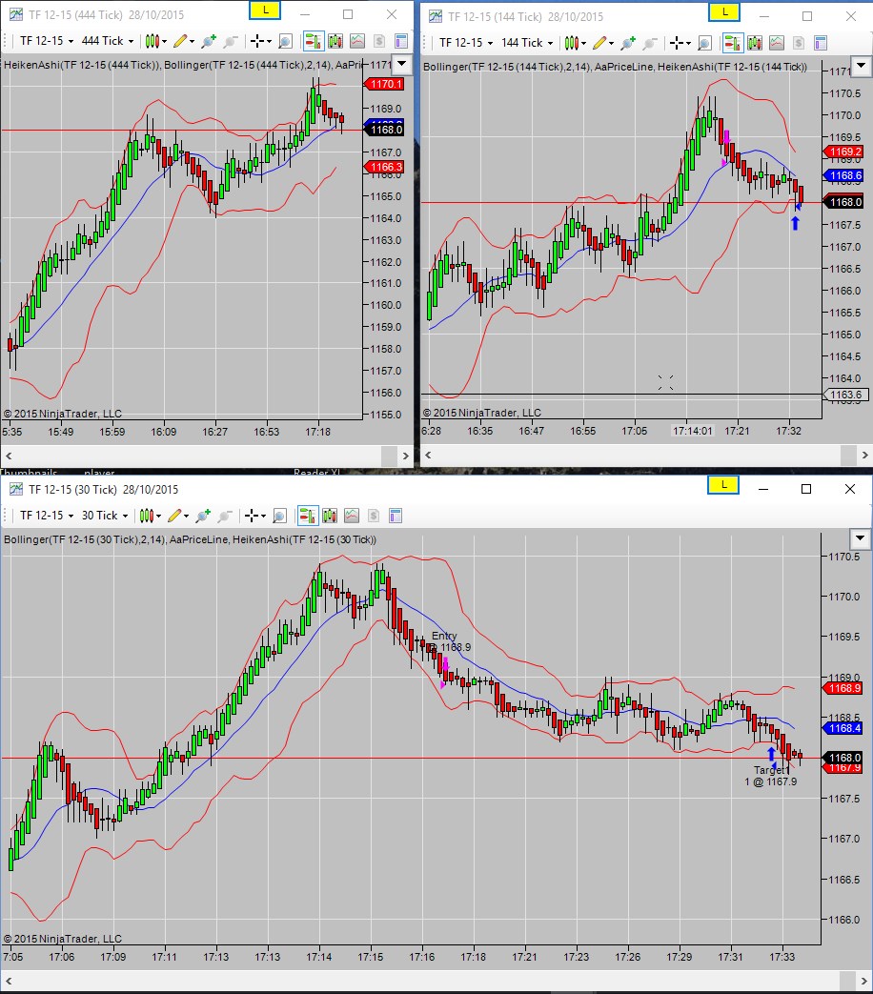This screenshot has width=873, height=994.
Task: Click red 1166.3 price marker in 444 Tick chart
Action: tap(384, 168)
